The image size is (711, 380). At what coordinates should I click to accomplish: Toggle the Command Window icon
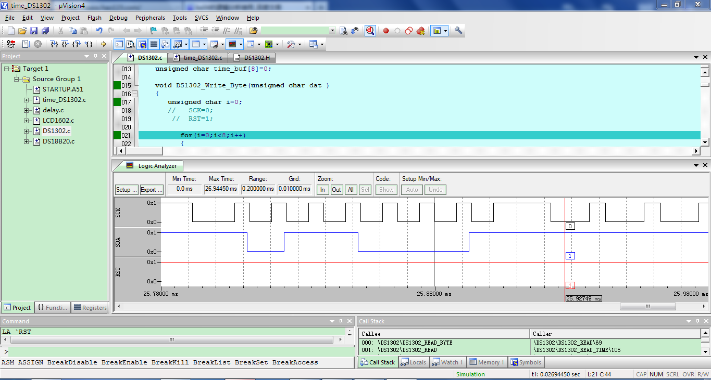(x=119, y=44)
